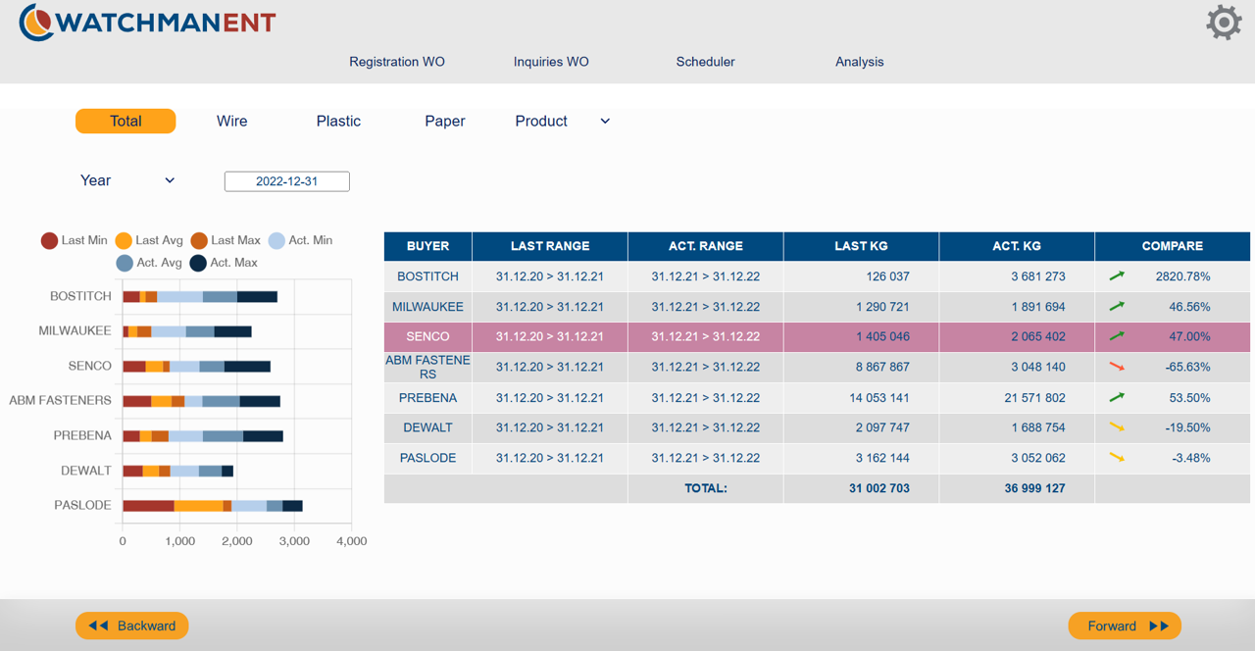
Task: Select the DEWALT buyer cell
Action: (x=427, y=427)
